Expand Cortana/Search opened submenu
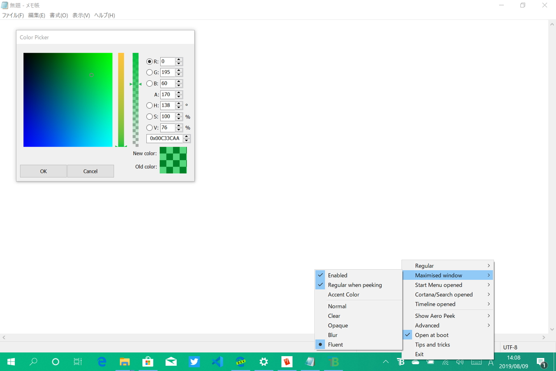 [448, 294]
